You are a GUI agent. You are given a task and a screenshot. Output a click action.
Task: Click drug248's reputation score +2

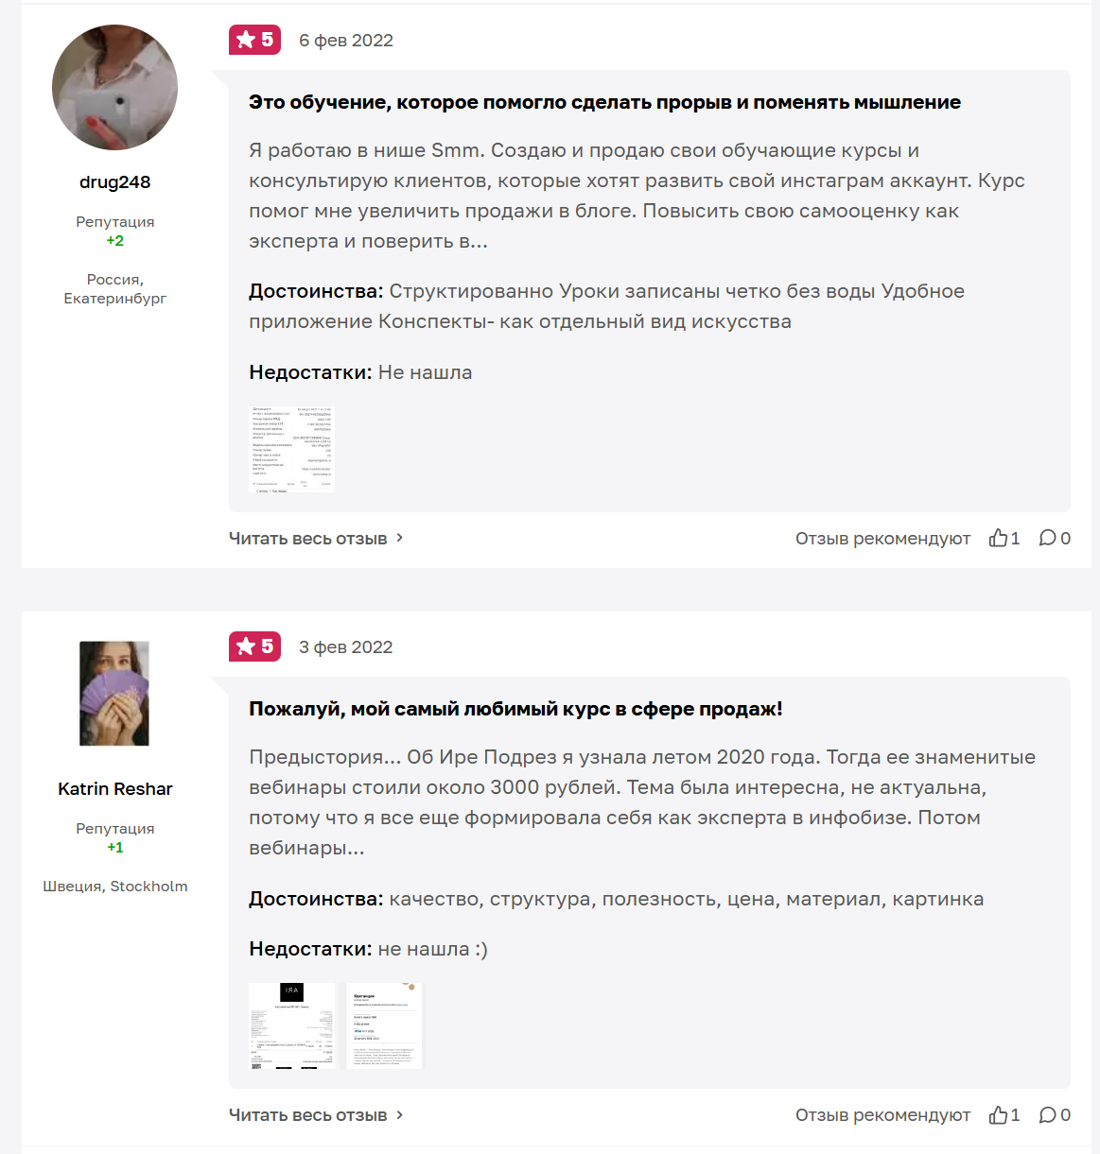coord(114,241)
